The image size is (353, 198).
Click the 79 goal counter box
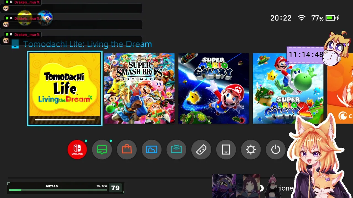click(115, 188)
